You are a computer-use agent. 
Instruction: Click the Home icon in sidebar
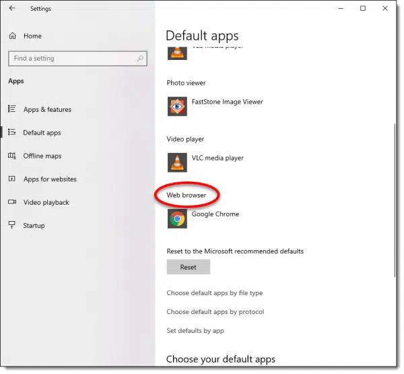click(12, 36)
